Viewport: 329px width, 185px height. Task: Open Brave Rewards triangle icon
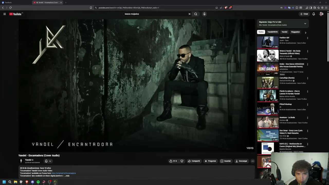(230, 8)
